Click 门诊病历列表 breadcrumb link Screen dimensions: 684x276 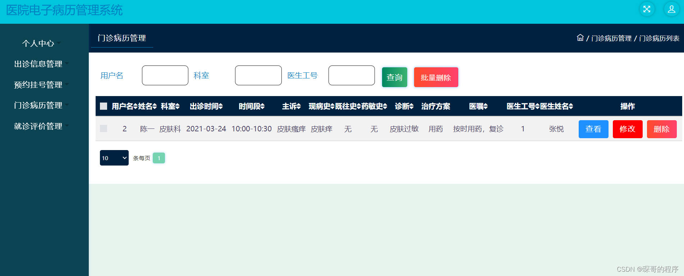coord(659,38)
